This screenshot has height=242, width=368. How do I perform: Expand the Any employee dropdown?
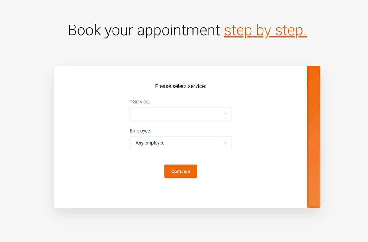tap(180, 143)
